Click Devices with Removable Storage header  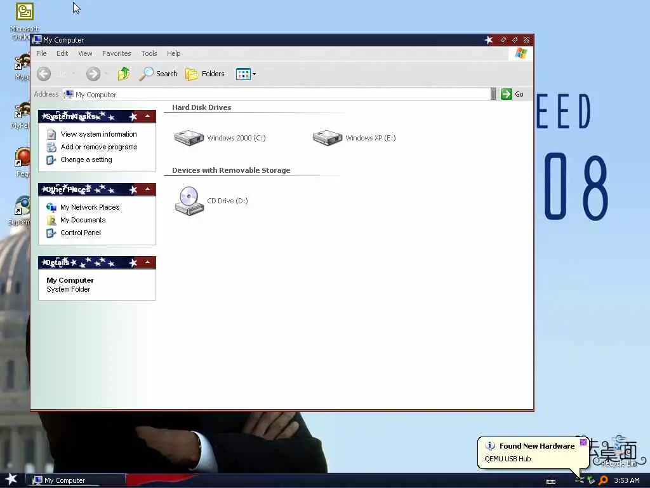click(231, 170)
